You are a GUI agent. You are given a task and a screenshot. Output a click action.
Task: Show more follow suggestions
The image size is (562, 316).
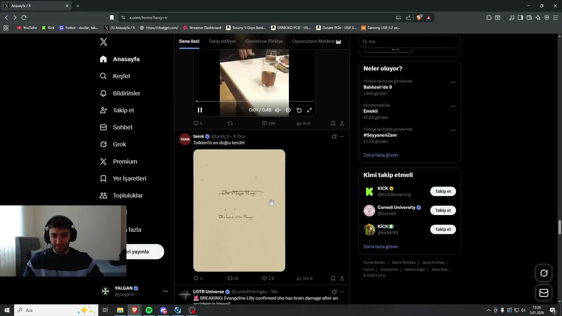click(381, 247)
